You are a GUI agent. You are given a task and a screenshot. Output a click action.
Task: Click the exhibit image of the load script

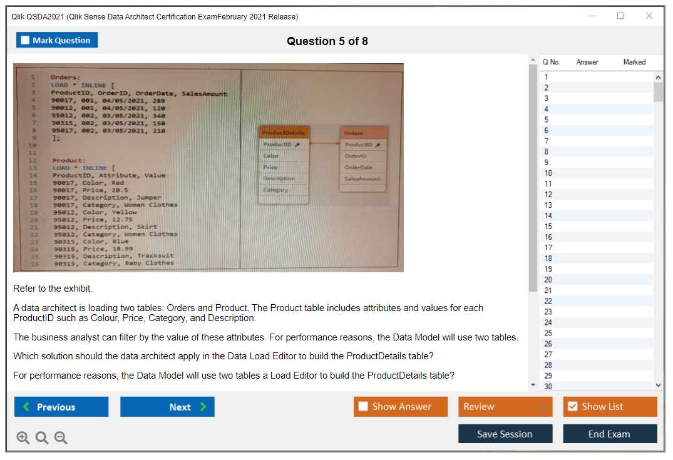coord(208,167)
